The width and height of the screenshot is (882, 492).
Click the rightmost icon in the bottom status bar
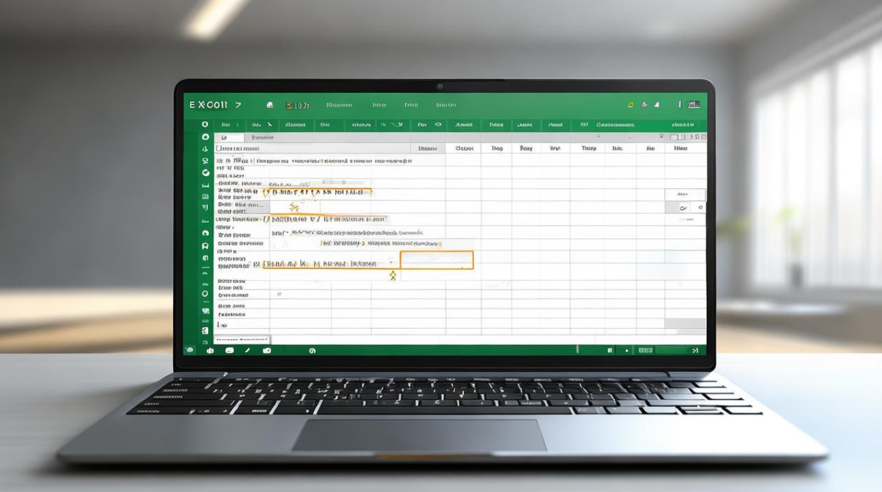(695, 350)
